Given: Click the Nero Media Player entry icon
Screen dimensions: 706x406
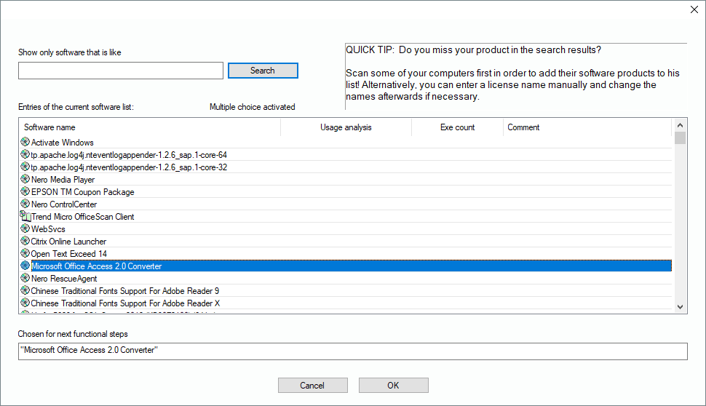Looking at the screenshot, I should point(25,180).
